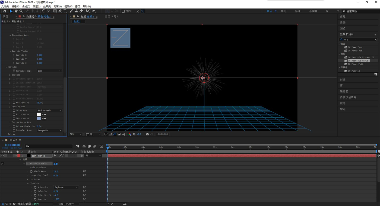This screenshot has width=380, height=206.
Task: Open Animation dropdown showing Explosive
Action: pos(66,187)
